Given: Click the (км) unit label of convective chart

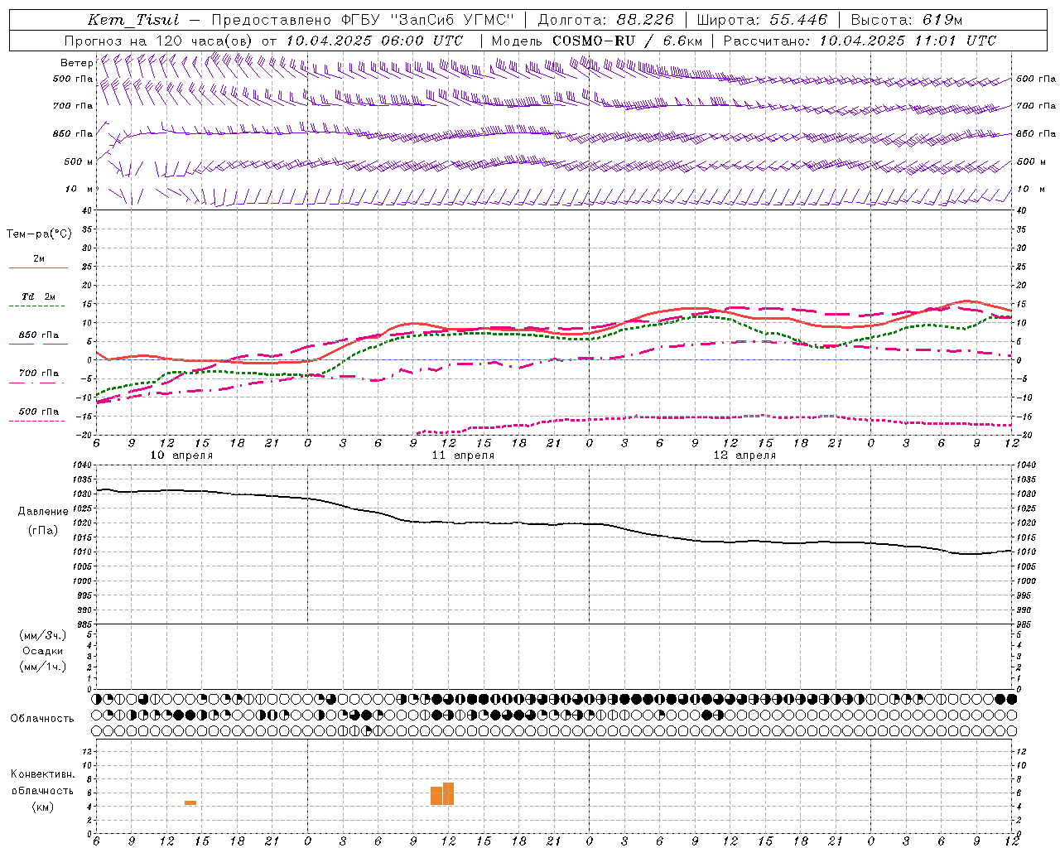Looking at the screenshot, I should [43, 807].
